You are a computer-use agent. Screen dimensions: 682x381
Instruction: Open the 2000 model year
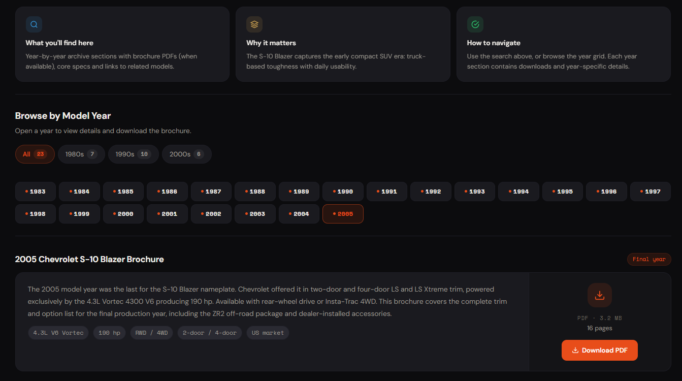123,214
